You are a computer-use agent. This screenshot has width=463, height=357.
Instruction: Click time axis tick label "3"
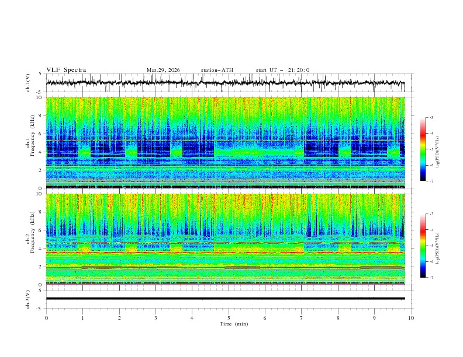[x=156, y=318]
